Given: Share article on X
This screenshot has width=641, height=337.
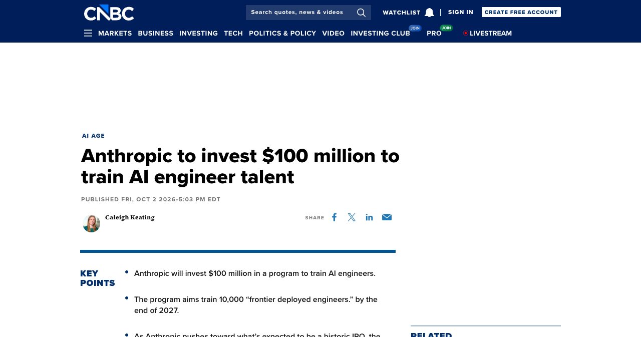Looking at the screenshot, I should tap(352, 217).
